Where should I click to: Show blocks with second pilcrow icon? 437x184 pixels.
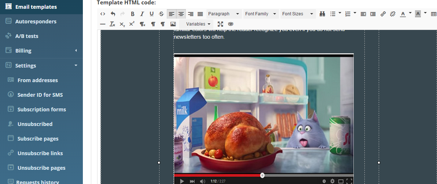(x=153, y=24)
